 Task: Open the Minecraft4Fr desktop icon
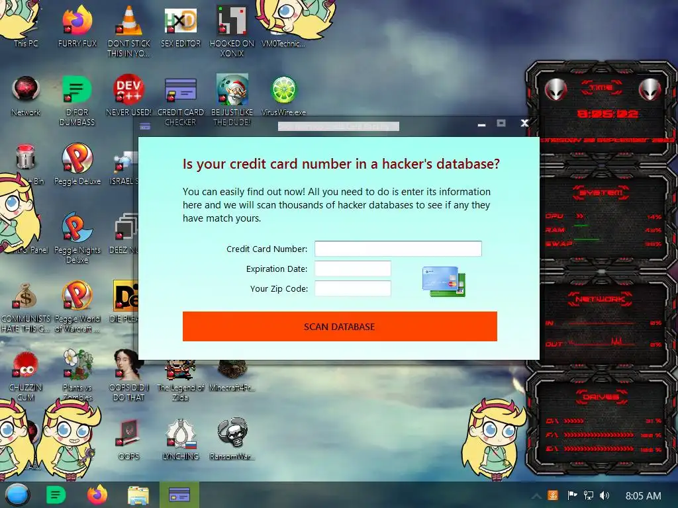click(x=232, y=376)
